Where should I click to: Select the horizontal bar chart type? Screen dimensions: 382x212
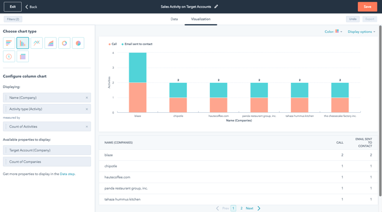point(9,43)
